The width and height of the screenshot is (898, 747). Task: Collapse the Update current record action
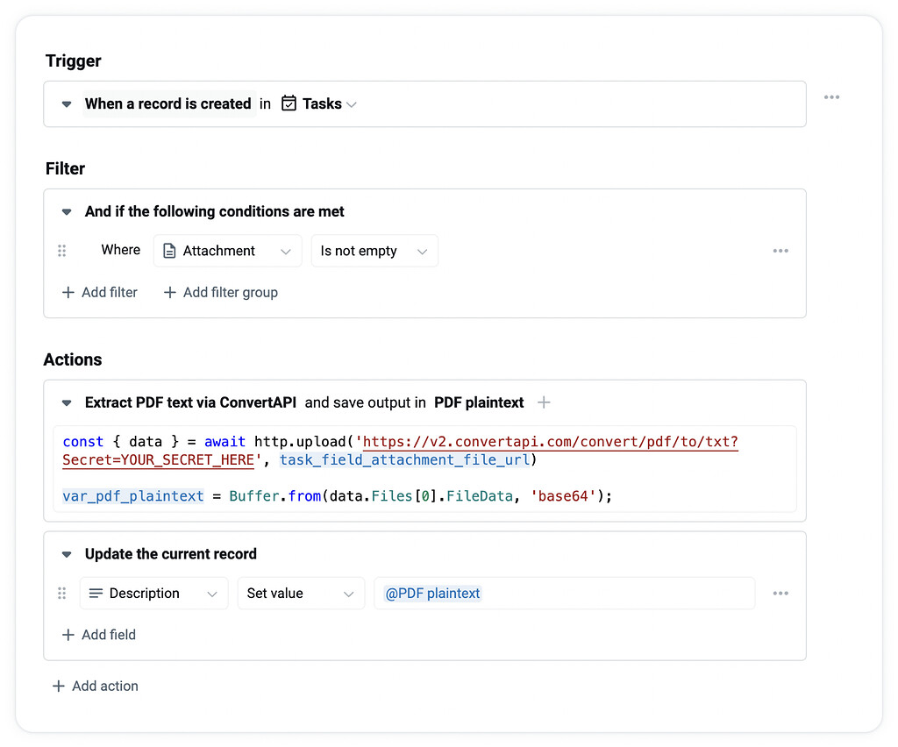[67, 553]
